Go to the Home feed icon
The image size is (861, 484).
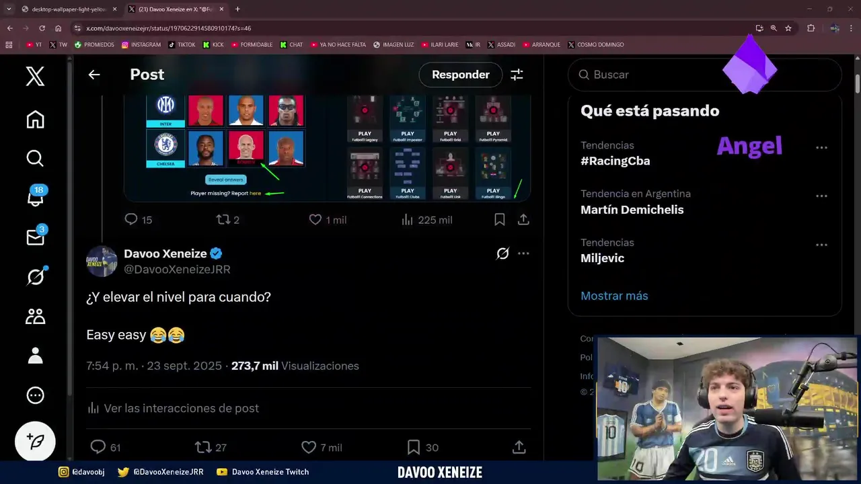click(35, 120)
